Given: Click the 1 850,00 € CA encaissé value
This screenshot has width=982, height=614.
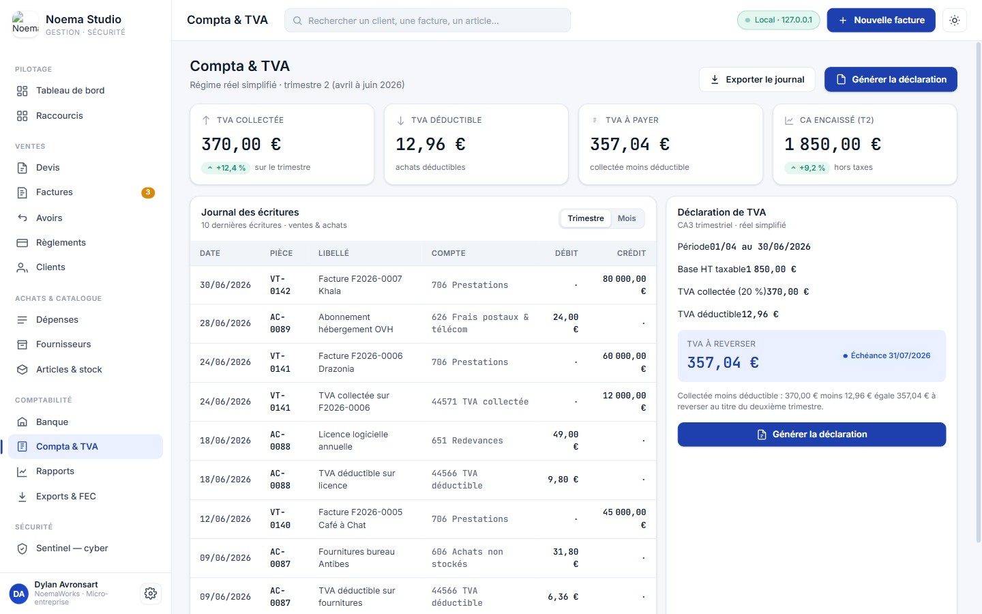Looking at the screenshot, I should point(833,145).
